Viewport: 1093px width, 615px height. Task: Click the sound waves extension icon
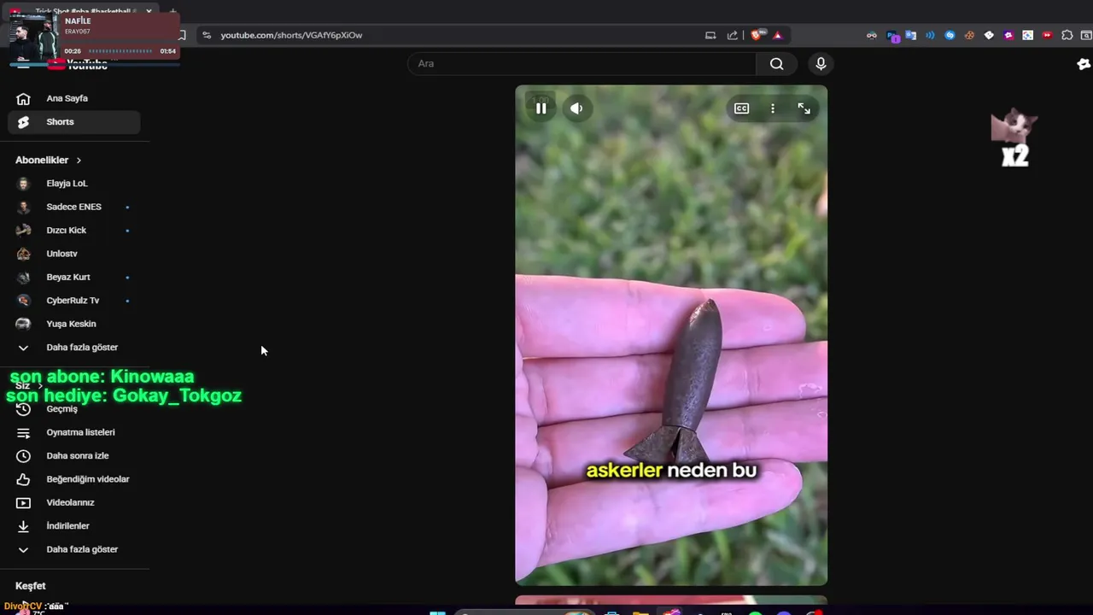930,35
